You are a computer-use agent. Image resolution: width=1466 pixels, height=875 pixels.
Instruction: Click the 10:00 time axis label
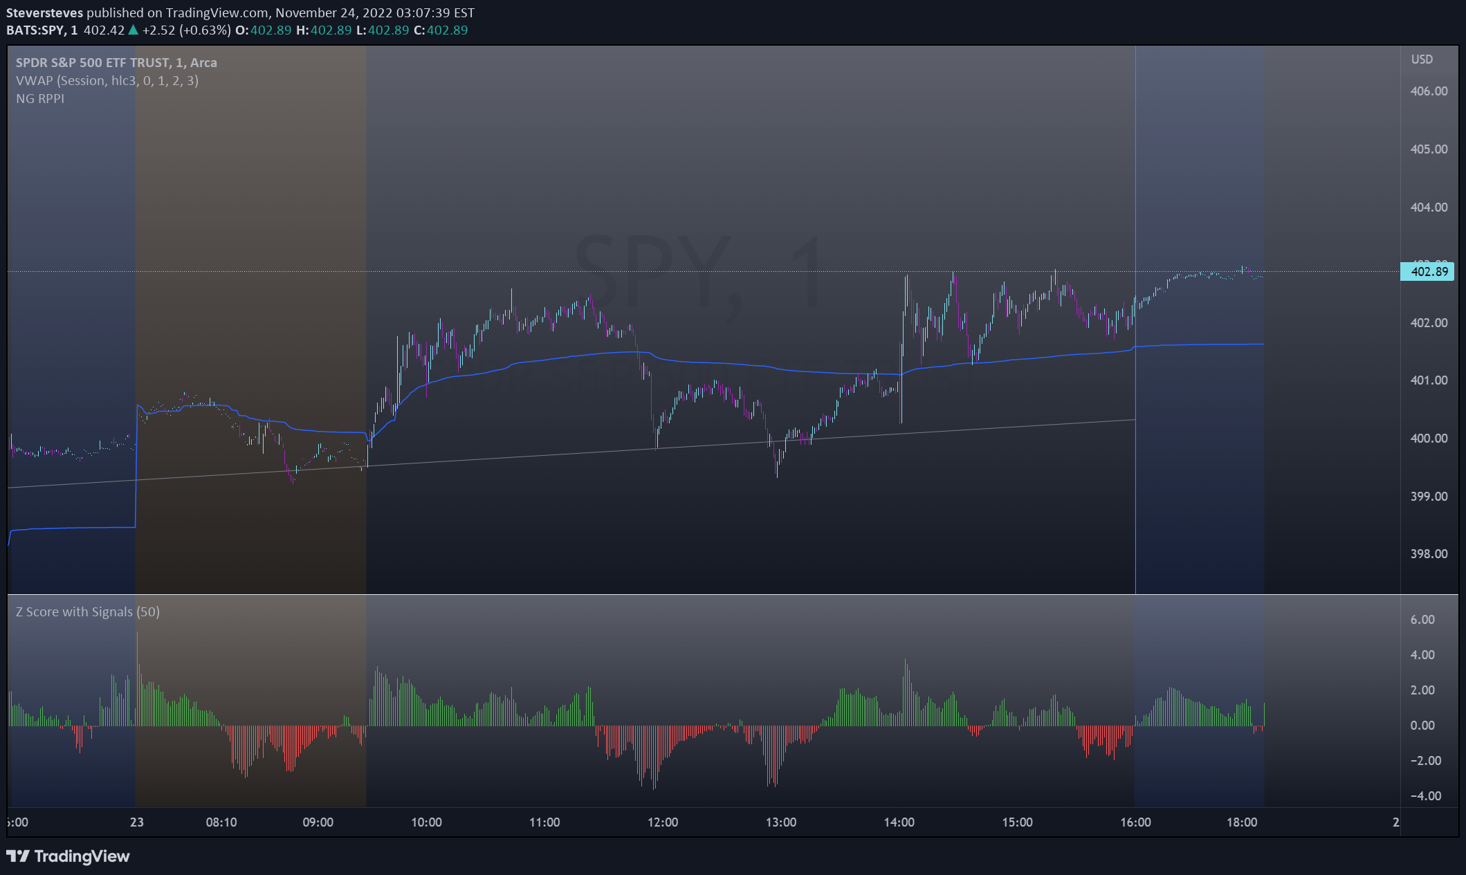pyautogui.click(x=426, y=822)
